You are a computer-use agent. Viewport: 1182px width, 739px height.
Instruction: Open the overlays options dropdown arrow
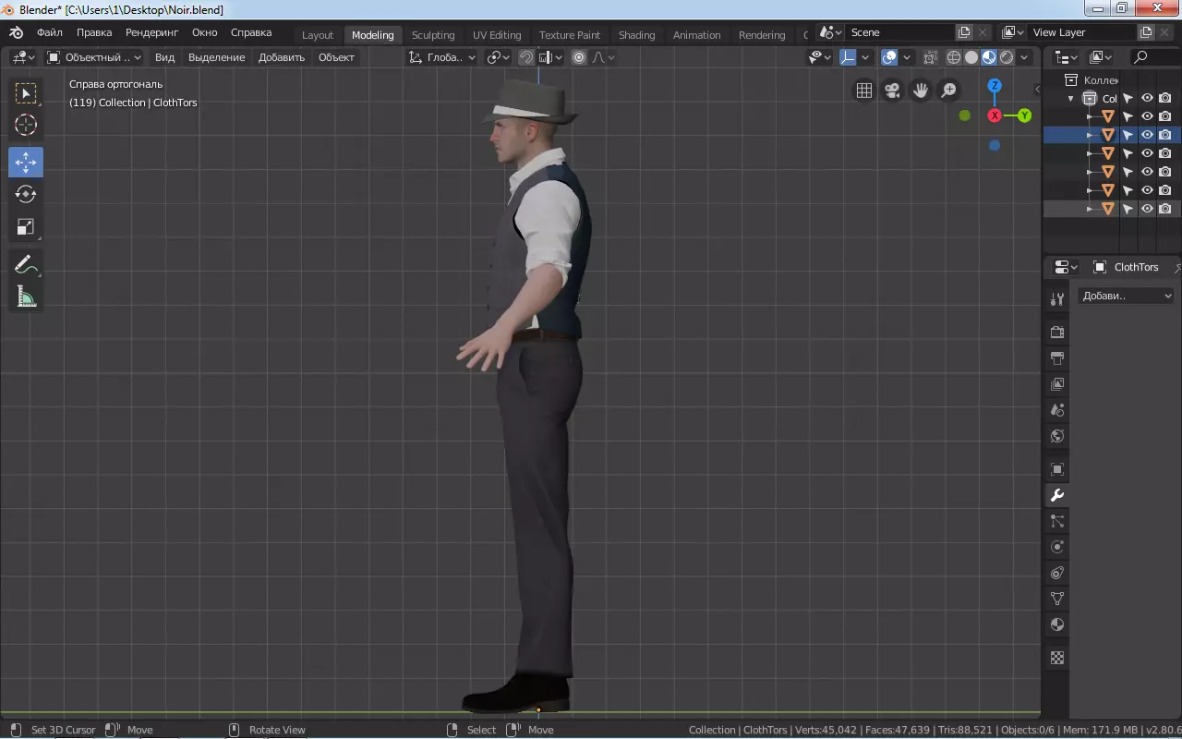(x=906, y=57)
